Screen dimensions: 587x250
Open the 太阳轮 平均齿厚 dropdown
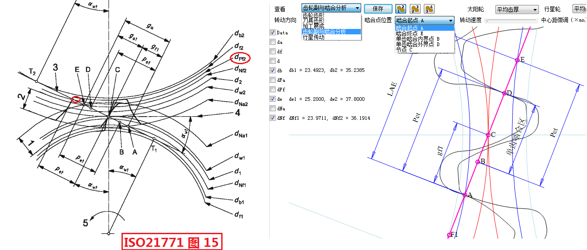click(x=516, y=9)
